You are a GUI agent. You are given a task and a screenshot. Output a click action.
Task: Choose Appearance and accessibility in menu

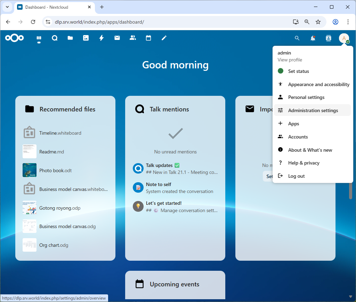tap(318, 84)
